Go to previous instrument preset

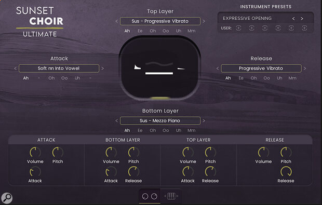tap(293, 19)
